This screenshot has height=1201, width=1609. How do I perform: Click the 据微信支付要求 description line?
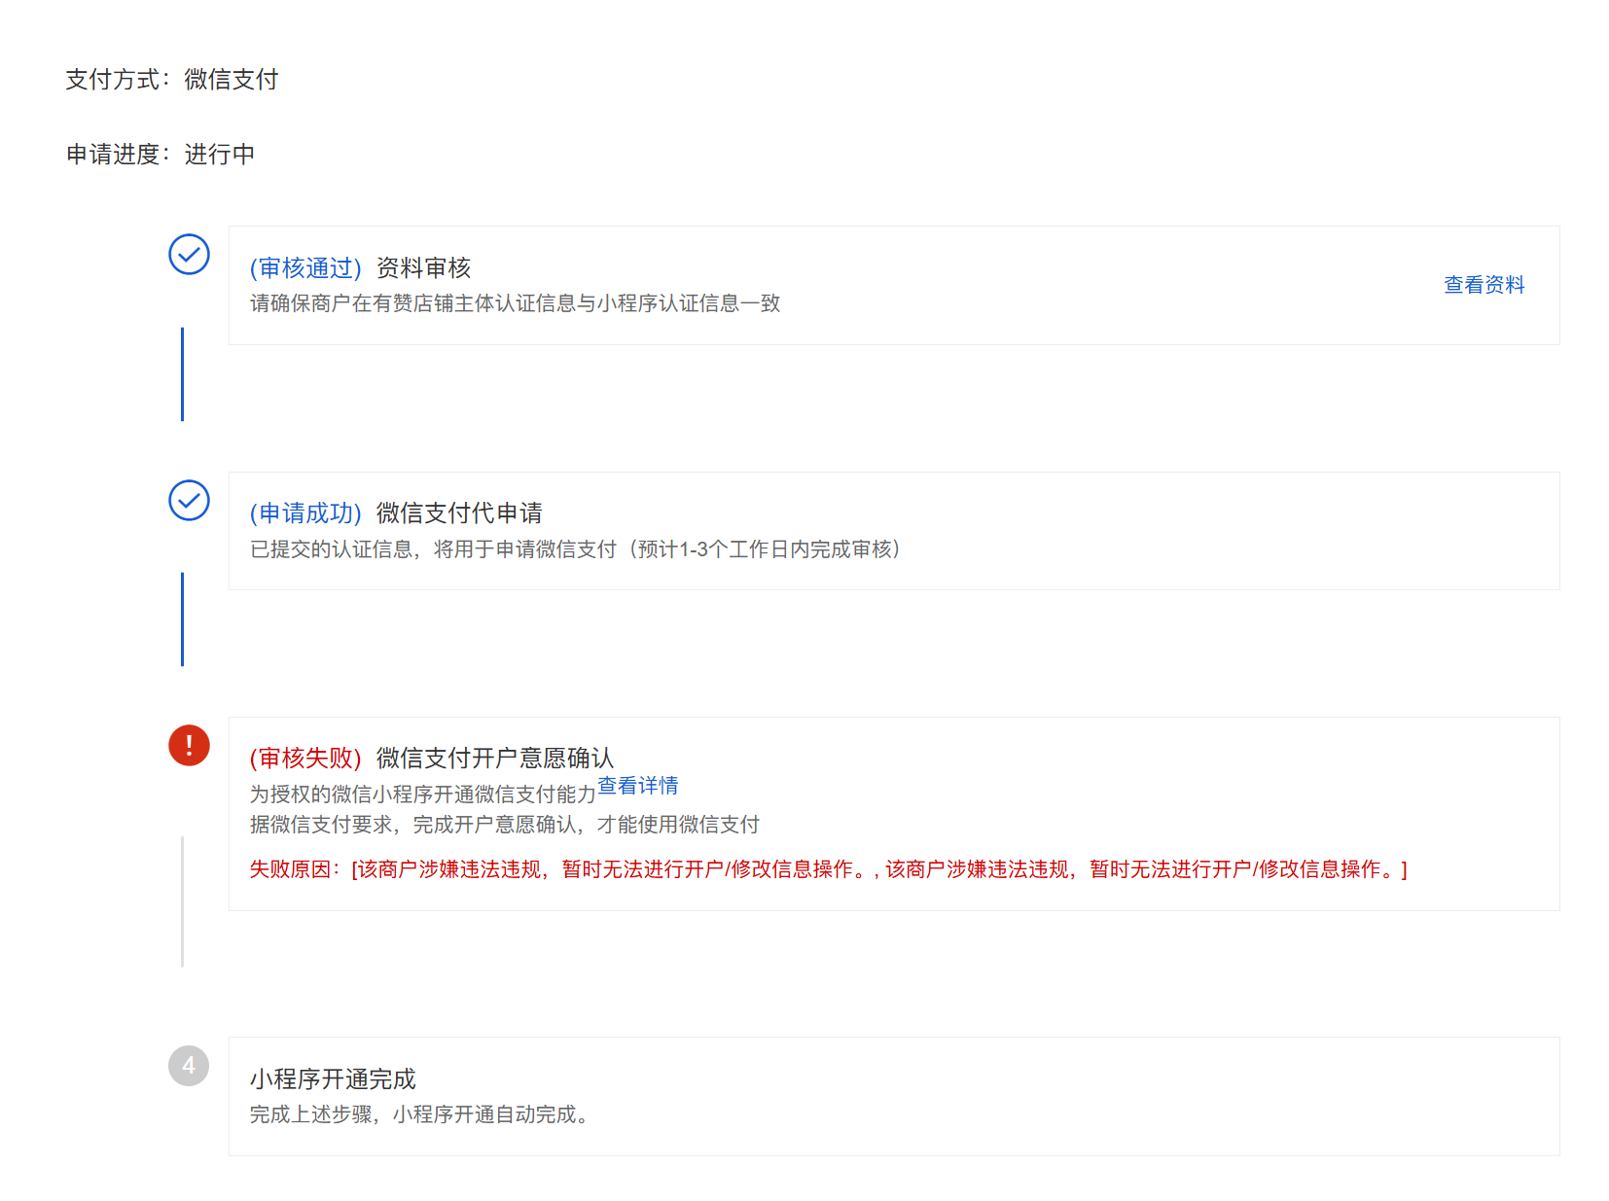click(x=504, y=825)
